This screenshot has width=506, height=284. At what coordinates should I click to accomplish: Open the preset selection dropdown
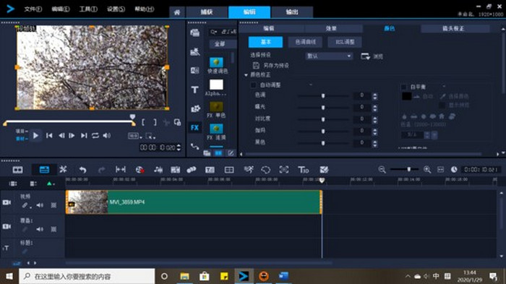tap(328, 56)
